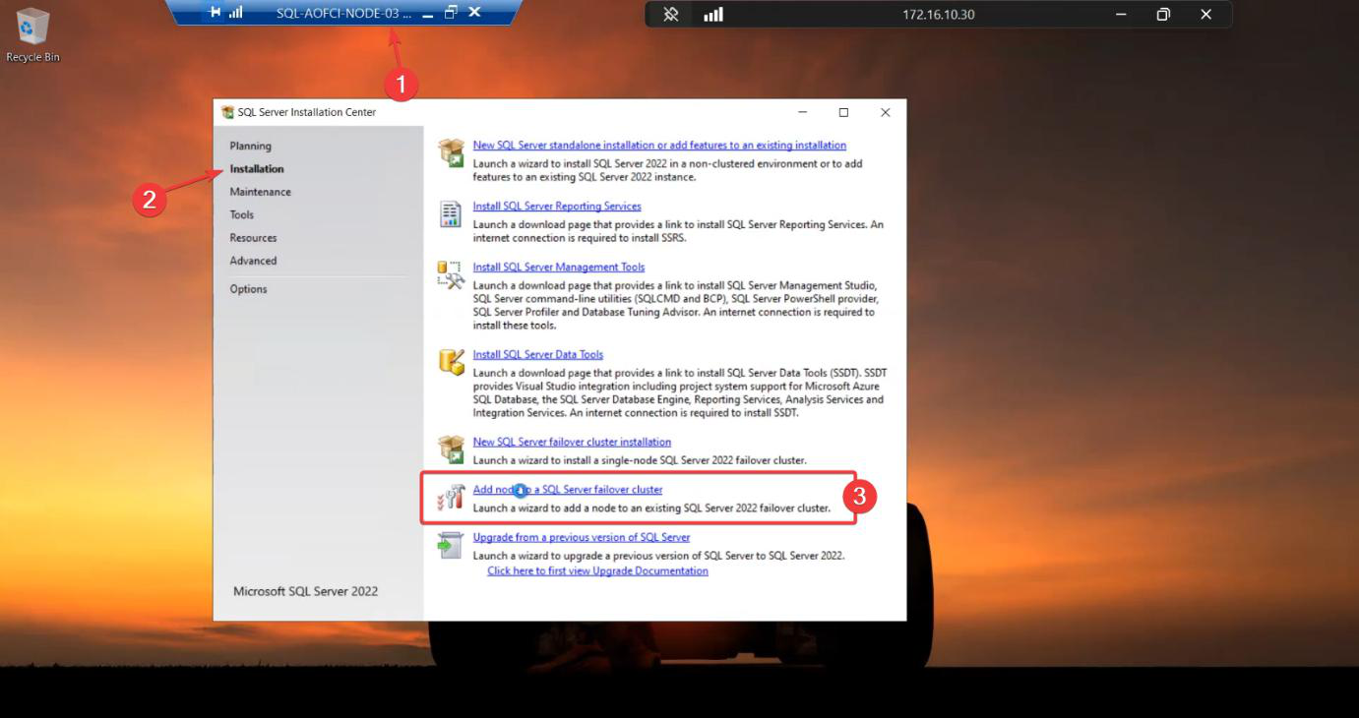
Task: Open the Planning page in the left pane
Action: tap(250, 146)
